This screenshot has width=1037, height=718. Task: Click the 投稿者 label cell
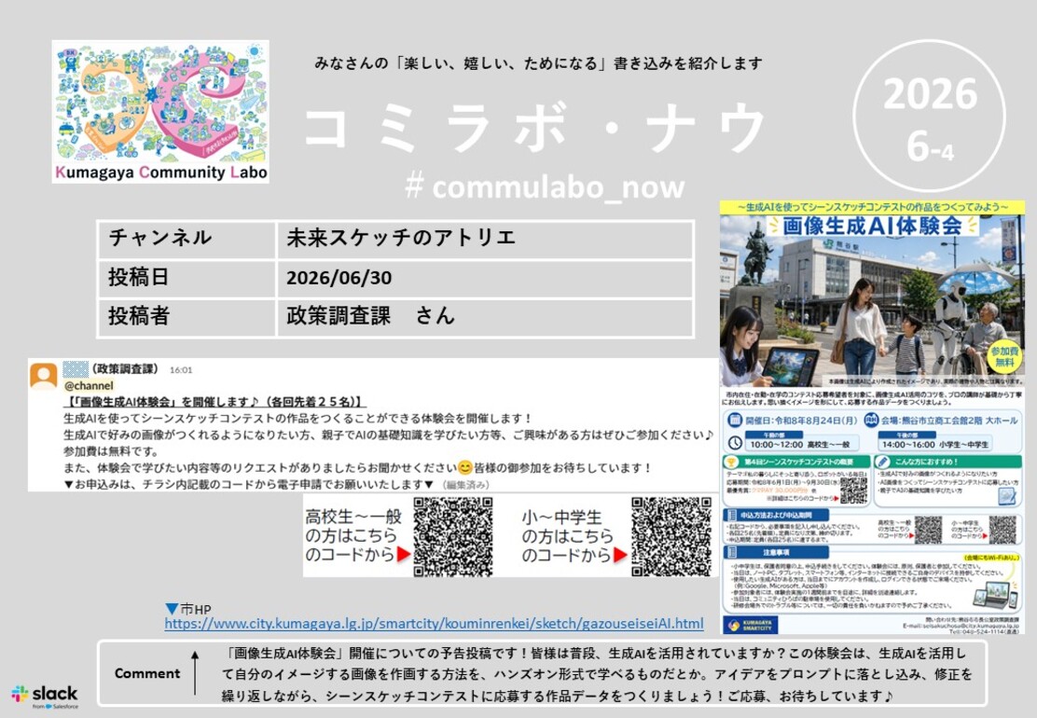[x=187, y=317]
